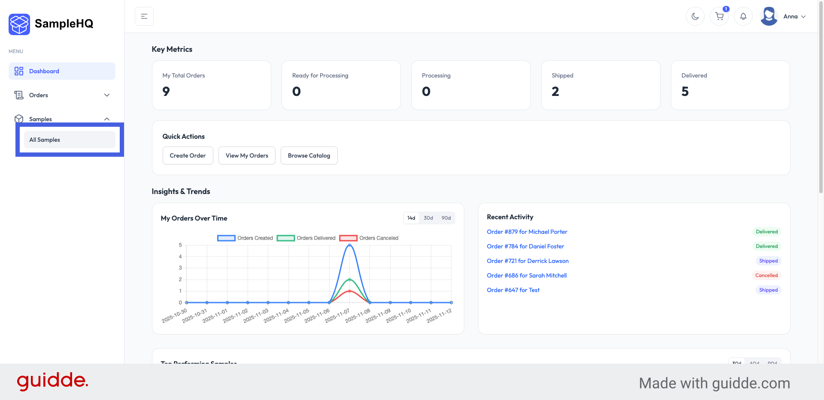
Task: Expand the Orders menu chevron
Action: point(107,95)
